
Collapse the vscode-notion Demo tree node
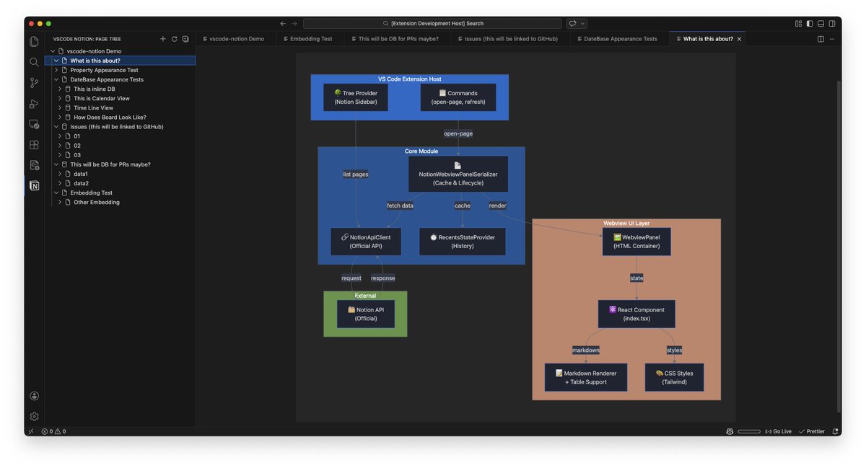click(x=53, y=51)
